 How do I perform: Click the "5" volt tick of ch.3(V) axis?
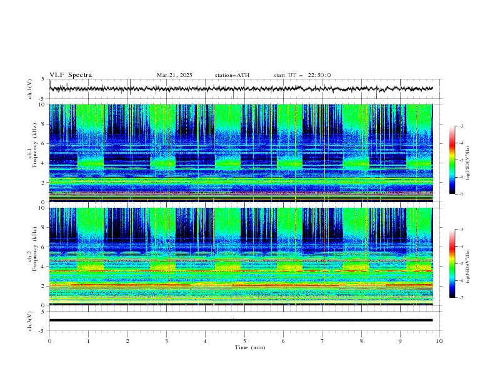43,312
